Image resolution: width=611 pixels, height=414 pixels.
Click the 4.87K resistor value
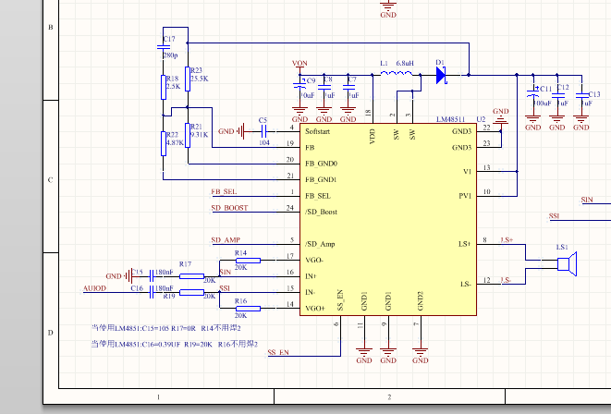point(175,142)
